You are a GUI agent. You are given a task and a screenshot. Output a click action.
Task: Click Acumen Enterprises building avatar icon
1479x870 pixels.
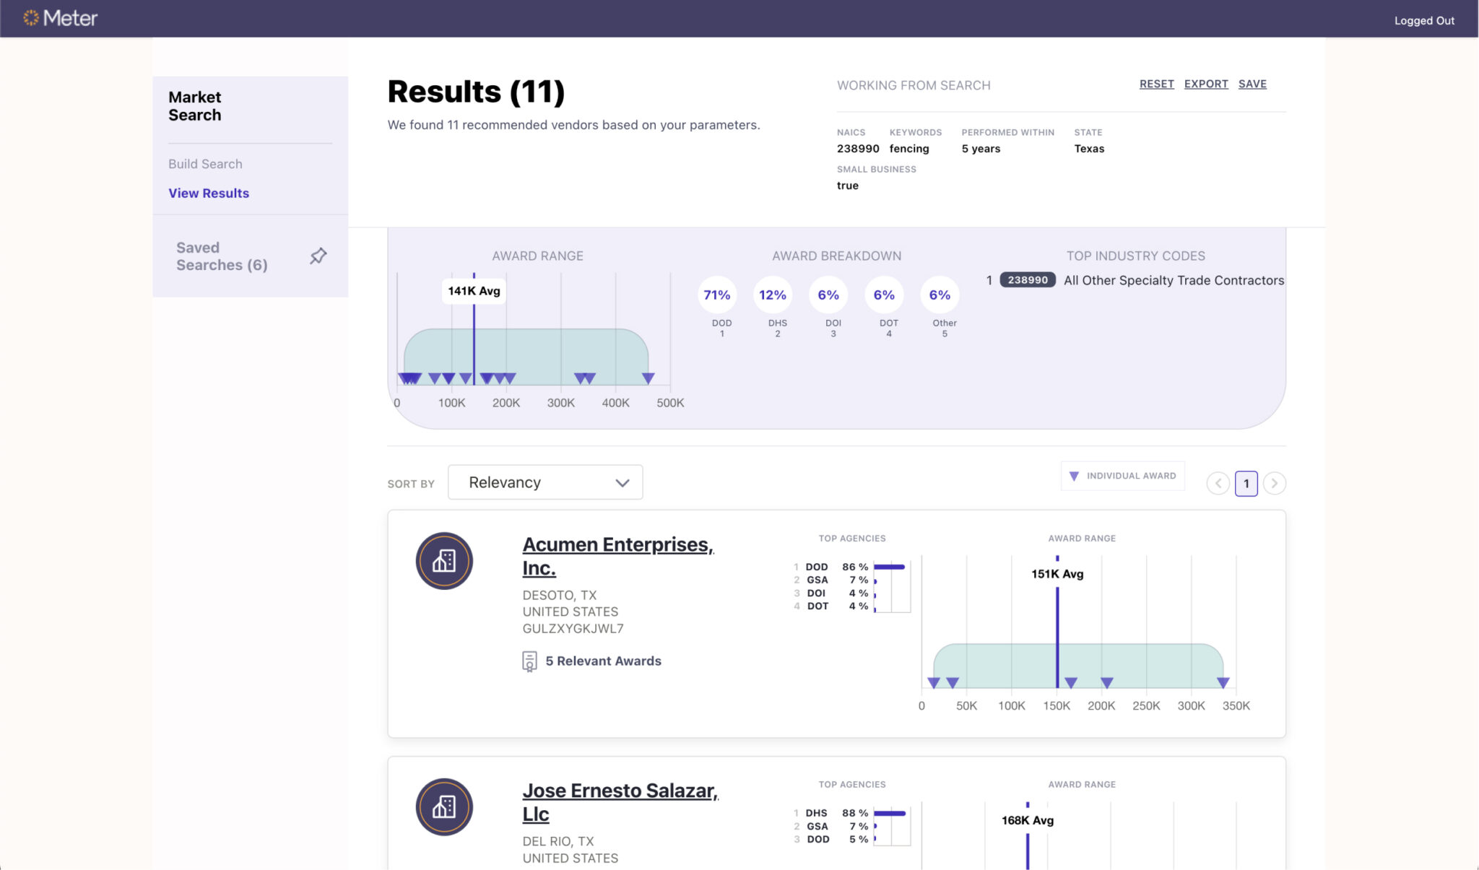pyautogui.click(x=444, y=561)
